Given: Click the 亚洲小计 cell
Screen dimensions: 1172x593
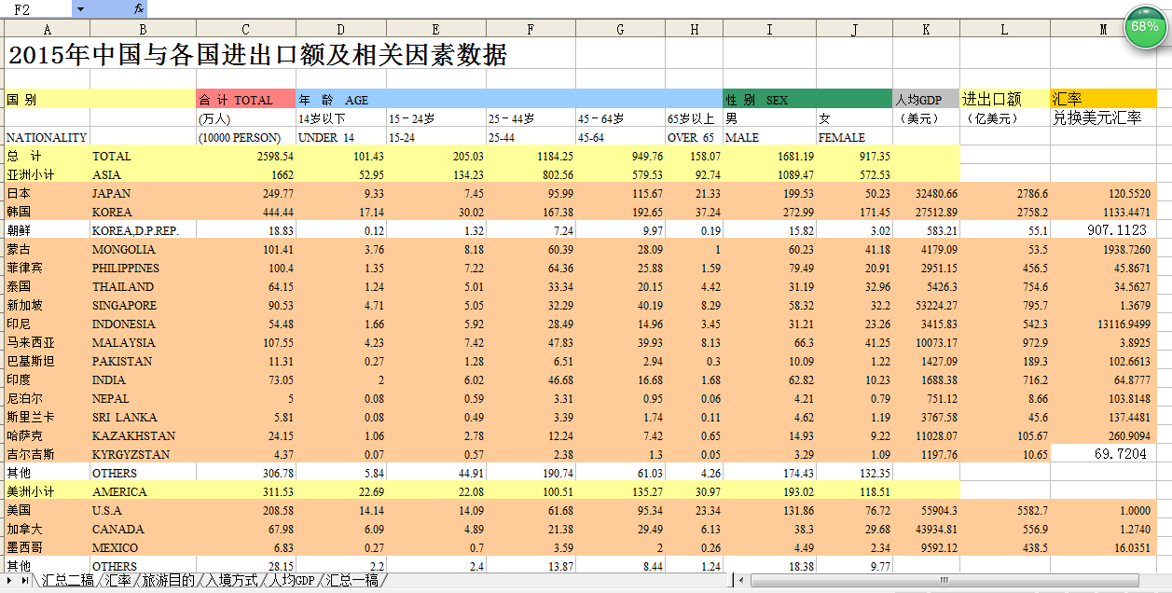Looking at the screenshot, I should coord(48,174).
